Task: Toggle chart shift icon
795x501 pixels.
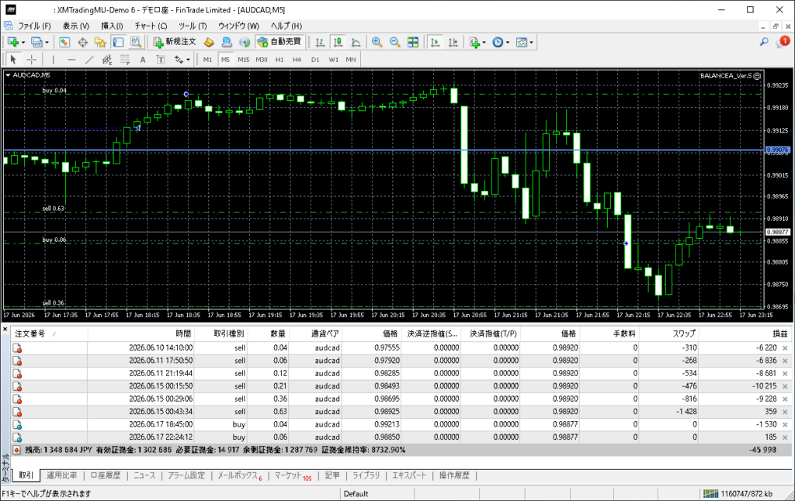Action: 453,42
